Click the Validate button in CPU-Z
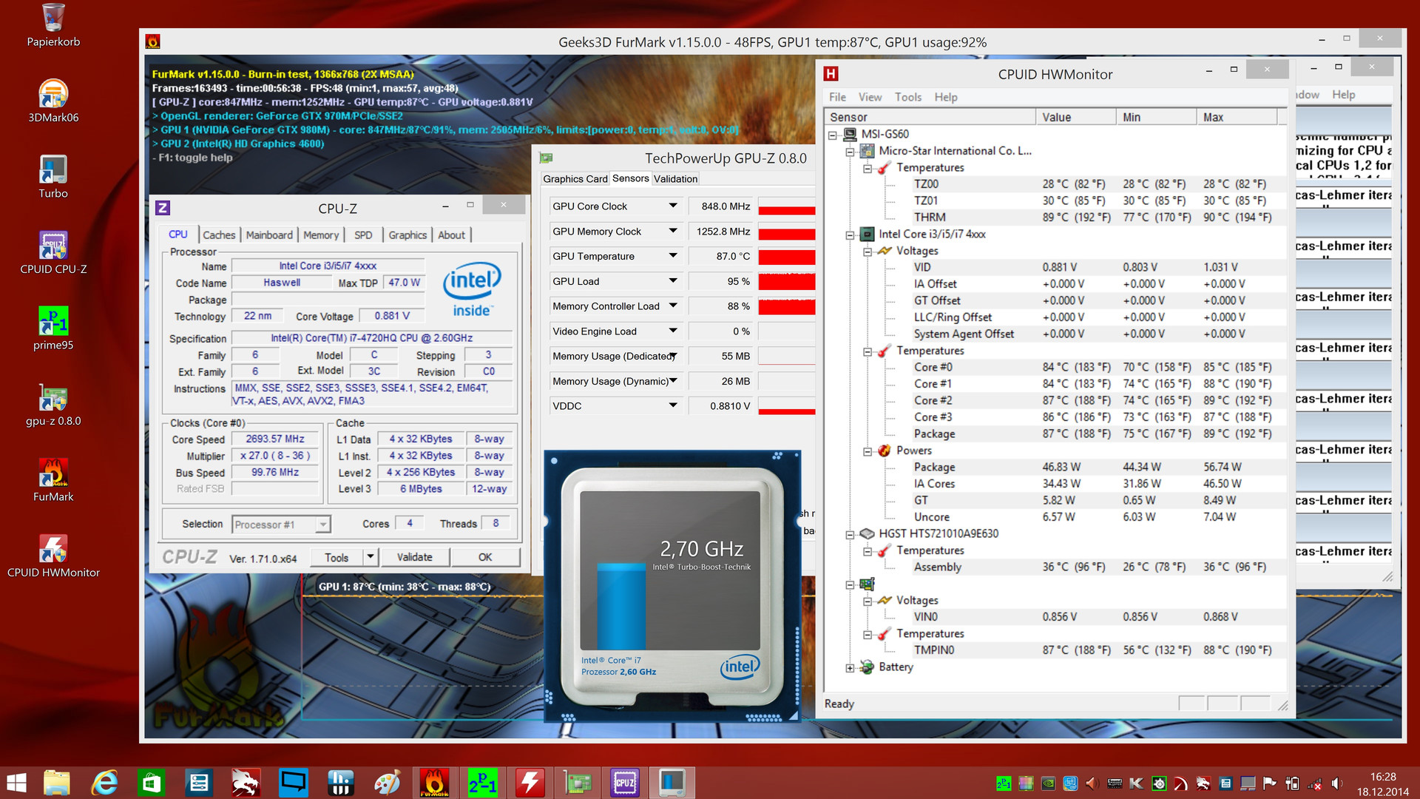 414,557
